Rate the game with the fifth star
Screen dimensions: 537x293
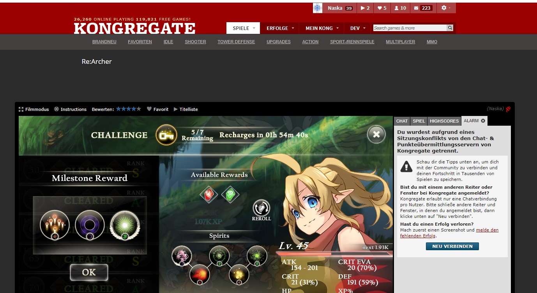(139, 109)
